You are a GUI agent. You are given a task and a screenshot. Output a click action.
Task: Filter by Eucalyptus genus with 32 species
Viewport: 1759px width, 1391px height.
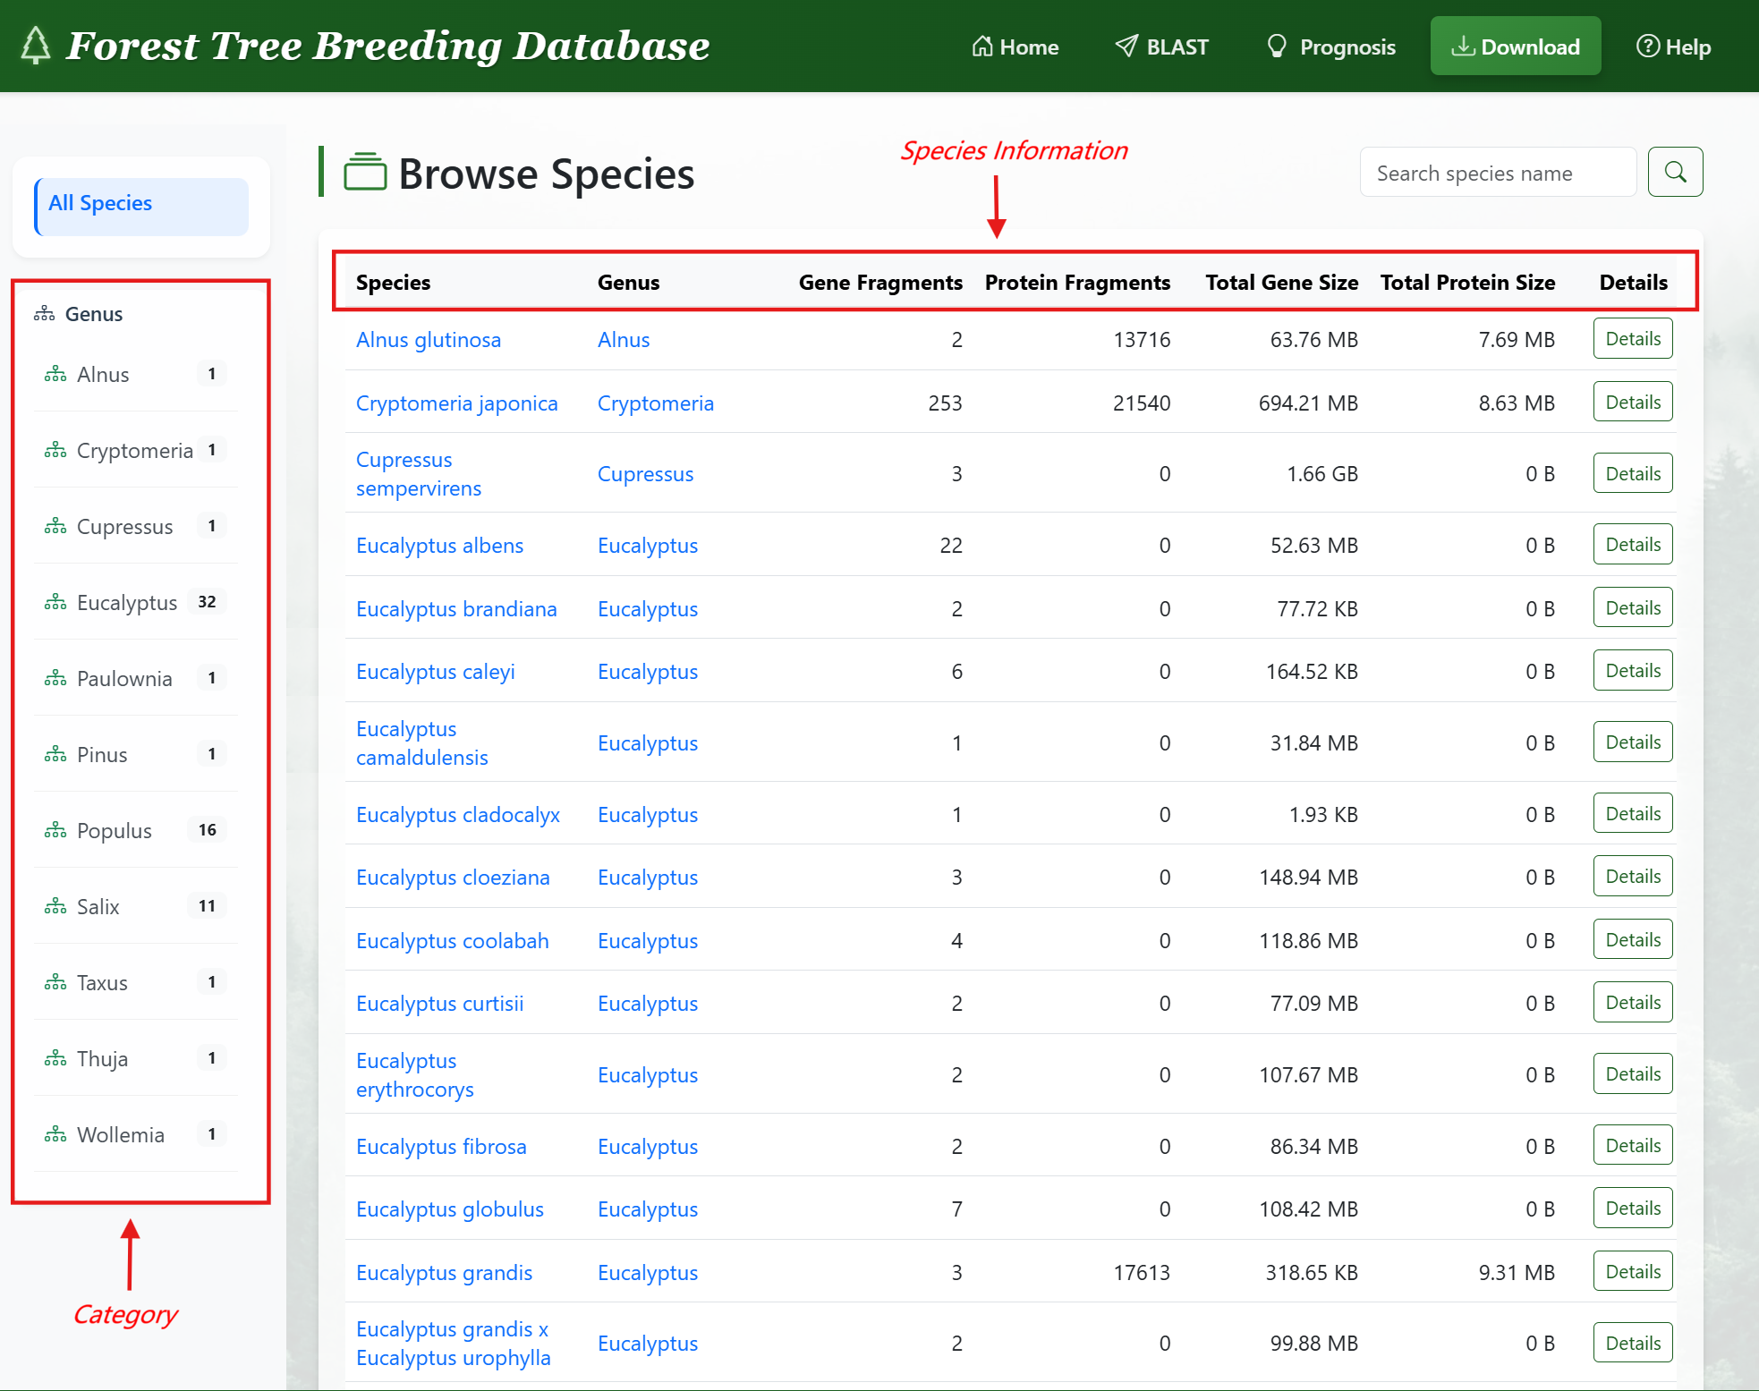pos(136,602)
